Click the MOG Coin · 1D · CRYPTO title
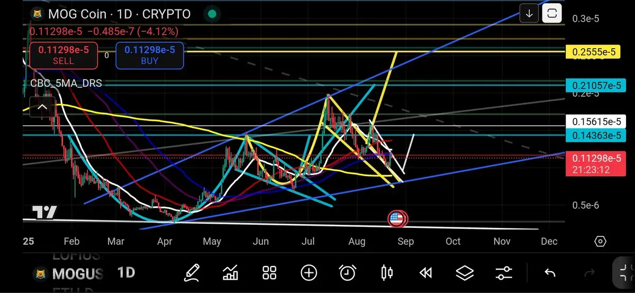Image resolution: width=635 pixels, height=293 pixels. [119, 14]
